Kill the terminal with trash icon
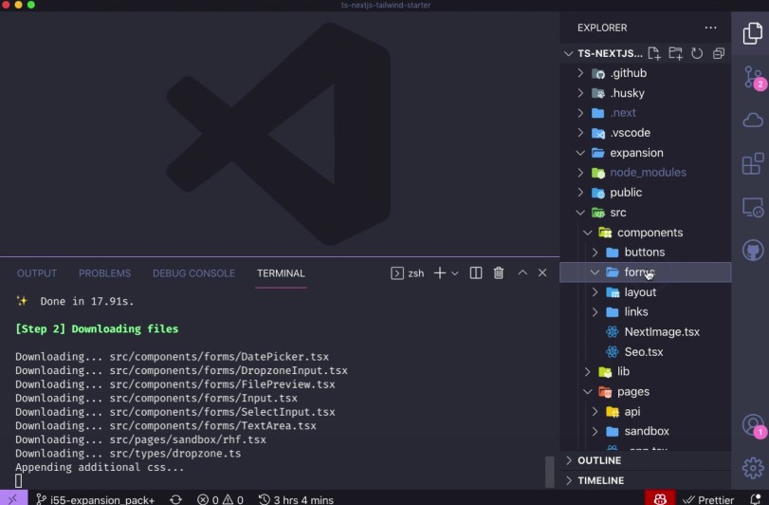 (498, 273)
